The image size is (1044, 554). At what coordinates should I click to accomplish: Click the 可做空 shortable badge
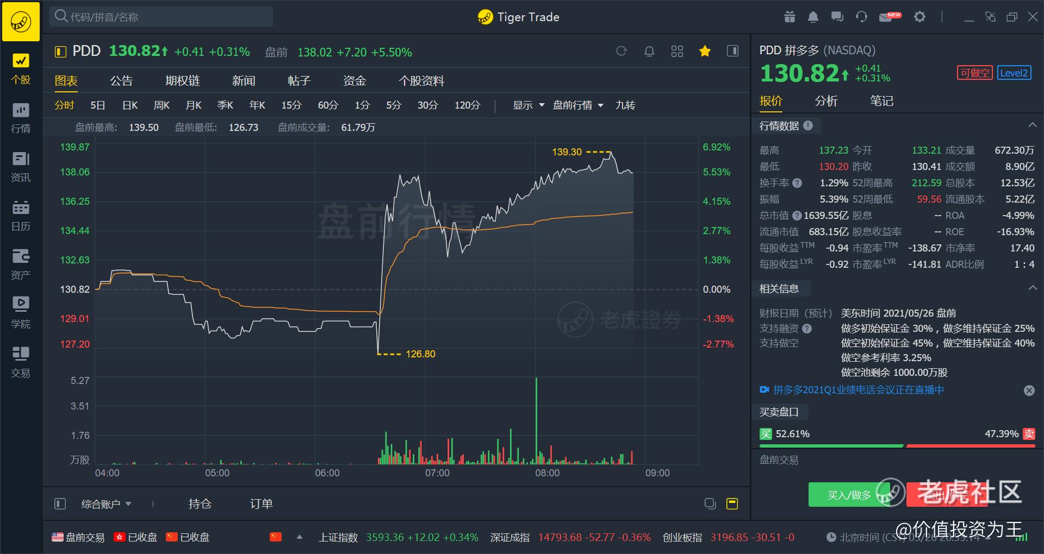[975, 73]
